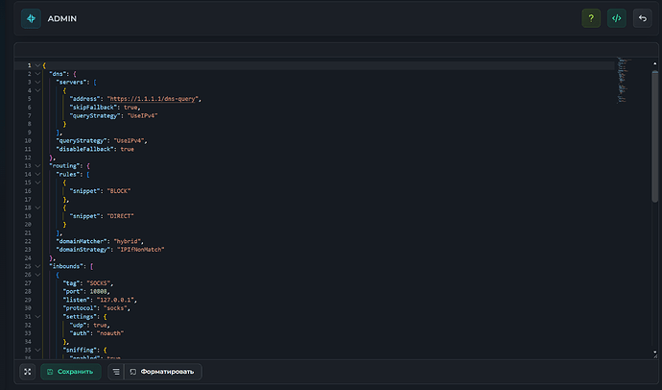The image size is (662, 390).
Task: Collapse the "inbounds" array on line 25
Action: pos(37,266)
